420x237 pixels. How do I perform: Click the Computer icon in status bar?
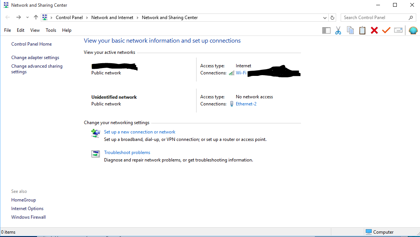pyautogui.click(x=369, y=232)
